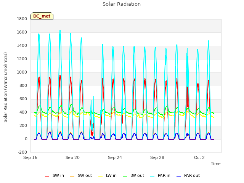Click the 1600 y-axis tick label
Screen dimensions: 244x183
[x=22, y=32]
